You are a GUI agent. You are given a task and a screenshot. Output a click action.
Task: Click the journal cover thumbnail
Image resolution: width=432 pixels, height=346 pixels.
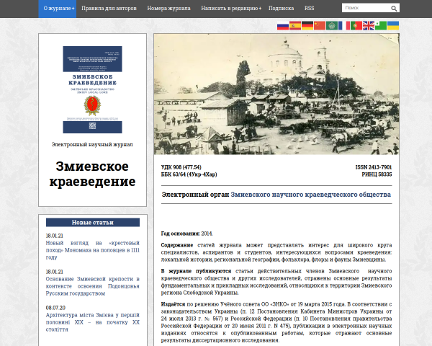point(92,89)
